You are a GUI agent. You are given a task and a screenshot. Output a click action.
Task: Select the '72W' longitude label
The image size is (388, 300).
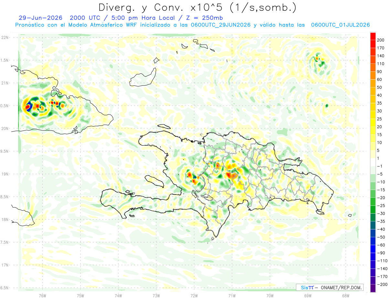point(194,295)
